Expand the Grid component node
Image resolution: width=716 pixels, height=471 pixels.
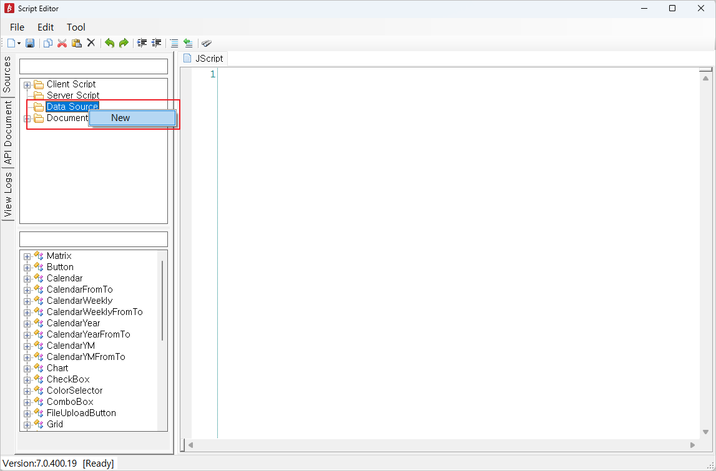click(27, 425)
